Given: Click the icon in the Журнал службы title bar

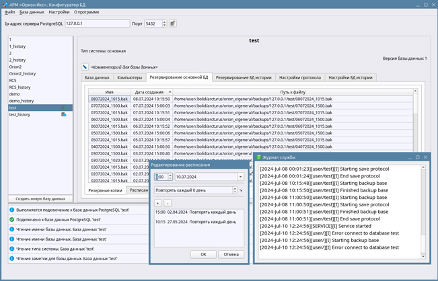Looking at the screenshot, I should [259, 157].
